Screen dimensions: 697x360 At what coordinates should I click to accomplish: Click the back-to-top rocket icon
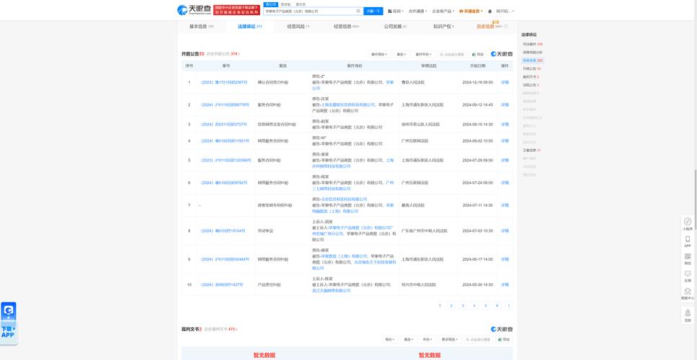pos(688,315)
